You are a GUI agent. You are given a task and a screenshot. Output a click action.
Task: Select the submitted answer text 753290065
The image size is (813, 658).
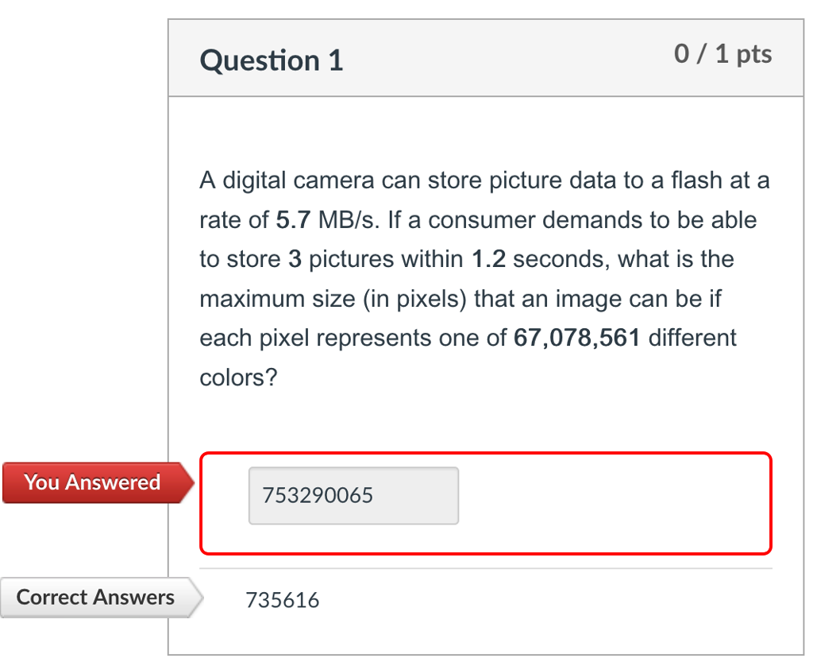coord(317,495)
